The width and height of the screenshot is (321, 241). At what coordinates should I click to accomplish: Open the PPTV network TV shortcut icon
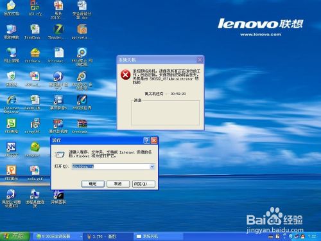point(82,53)
